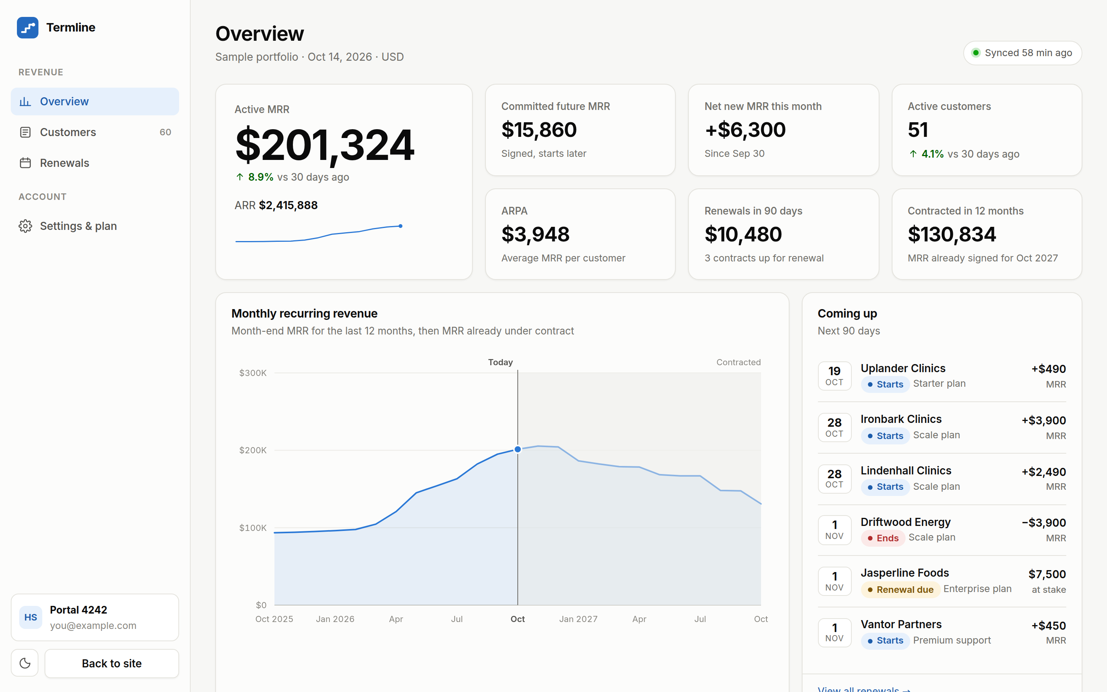Click the Renewals calendar icon
Screen dimensions: 1107x692
point(25,163)
